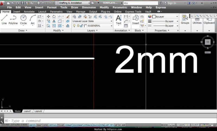This screenshot has width=217, height=131.
Task: Switch to the Express Tools ribbon tab
Action: pos(133,12)
